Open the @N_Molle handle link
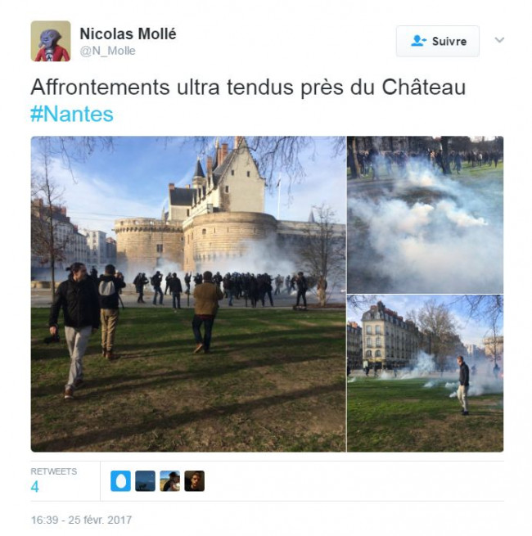Image resolution: width=532 pixels, height=536 pixels. (x=108, y=51)
